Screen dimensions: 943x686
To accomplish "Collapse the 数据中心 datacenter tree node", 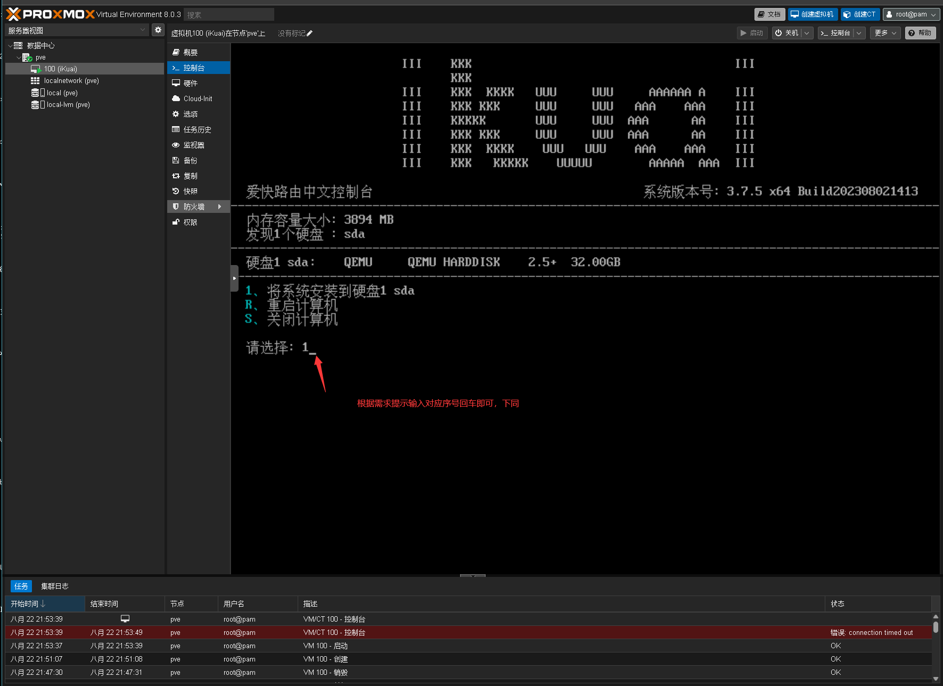I will [10, 46].
